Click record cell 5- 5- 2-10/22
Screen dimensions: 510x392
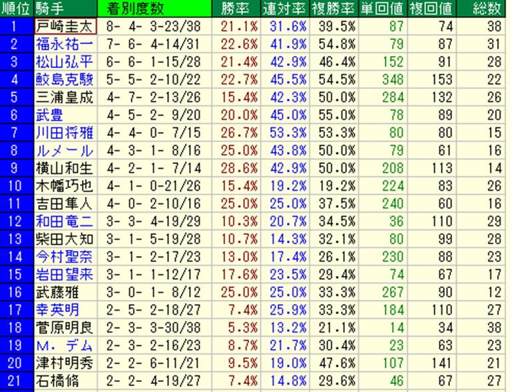[154, 79]
